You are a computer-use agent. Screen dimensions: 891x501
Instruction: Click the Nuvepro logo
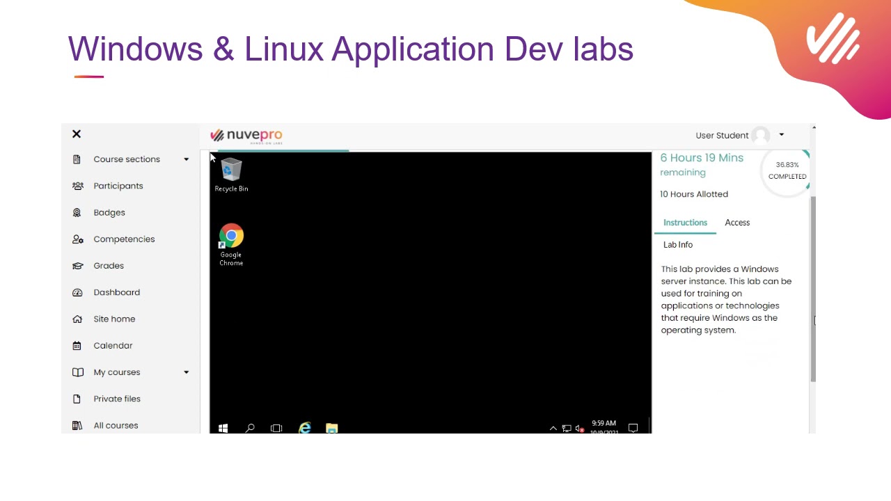(246, 135)
